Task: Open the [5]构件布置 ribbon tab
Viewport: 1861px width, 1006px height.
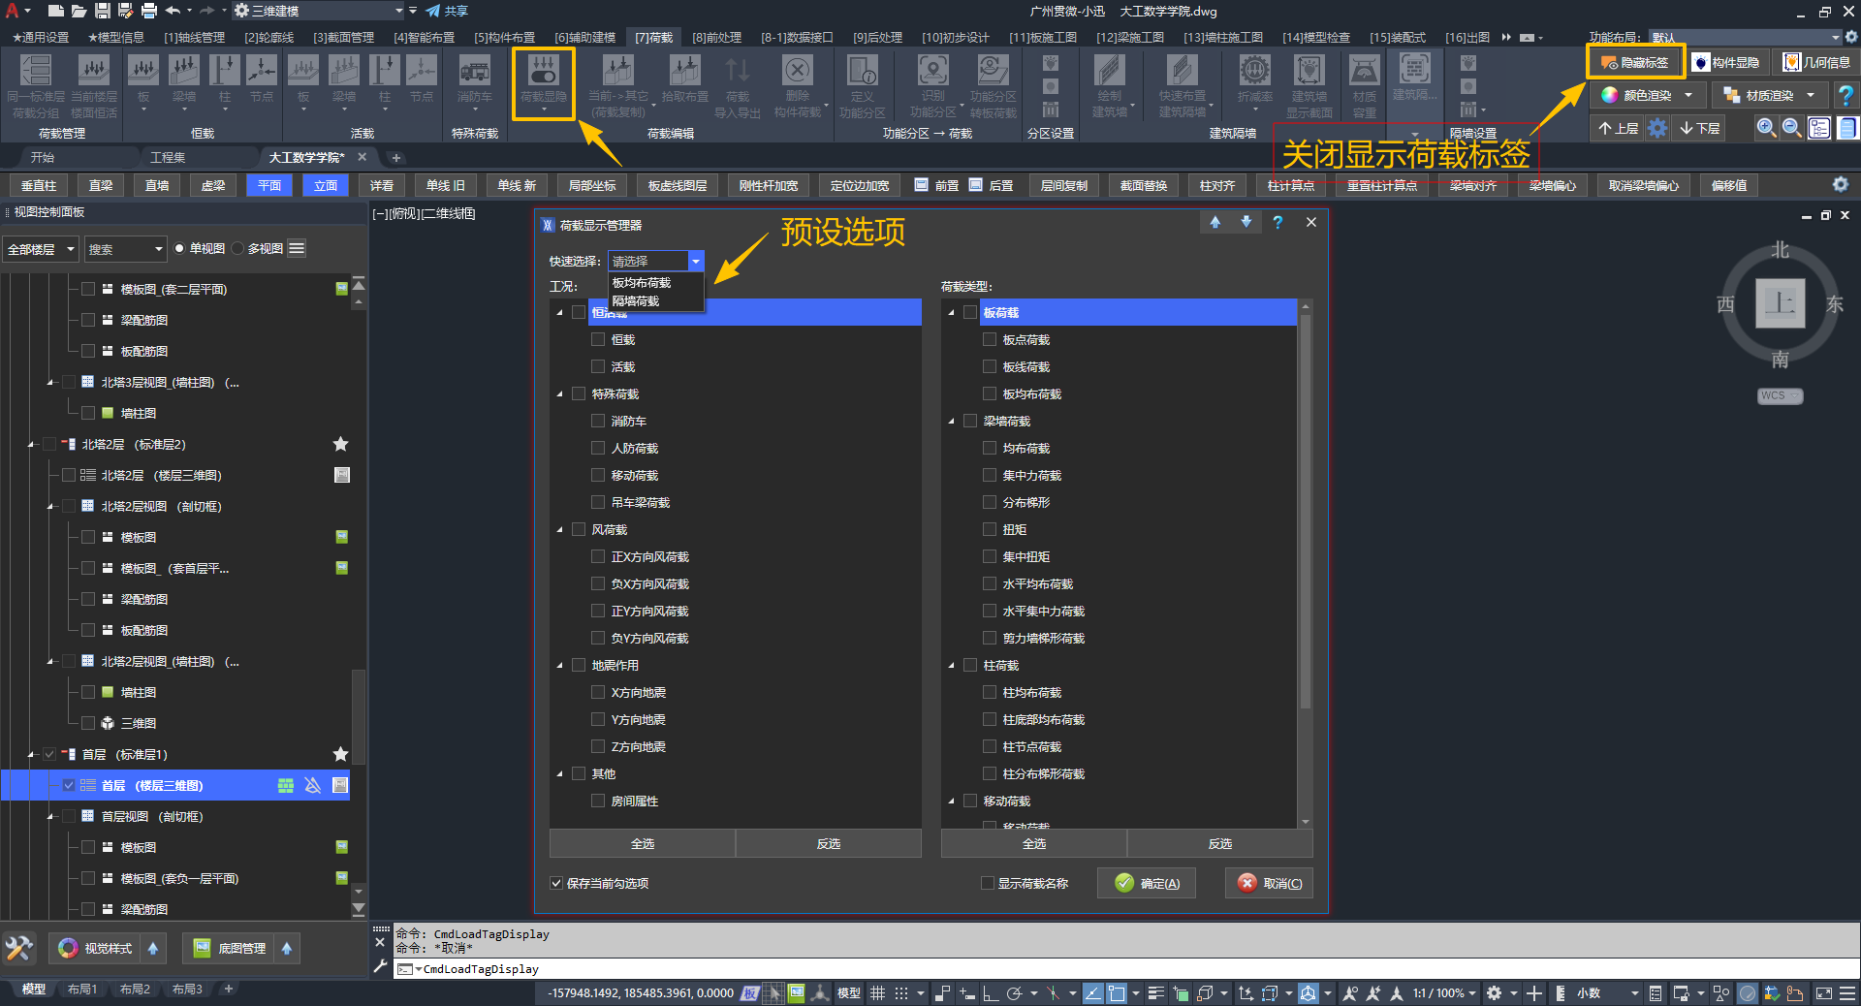Action: (x=504, y=37)
